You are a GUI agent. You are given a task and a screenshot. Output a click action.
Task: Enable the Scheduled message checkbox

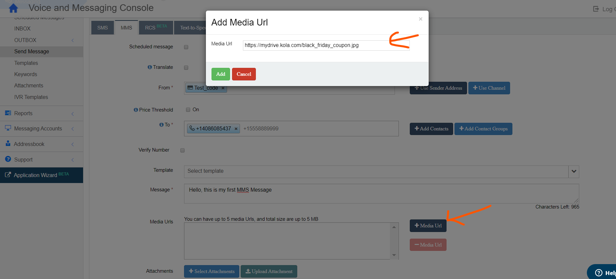click(x=186, y=47)
